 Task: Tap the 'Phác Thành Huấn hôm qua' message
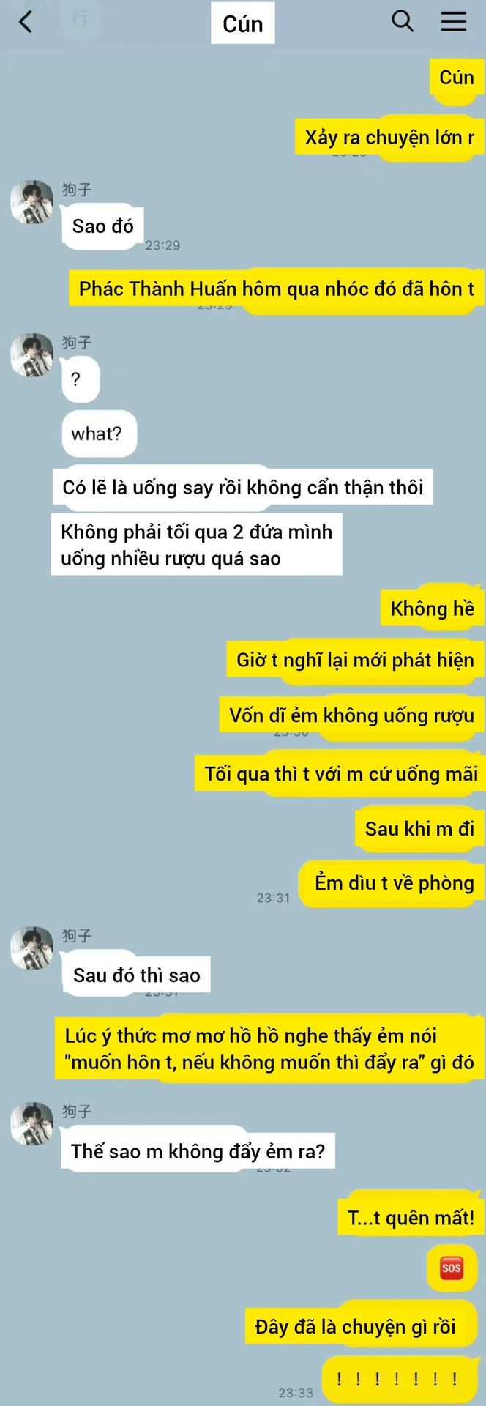point(276,289)
